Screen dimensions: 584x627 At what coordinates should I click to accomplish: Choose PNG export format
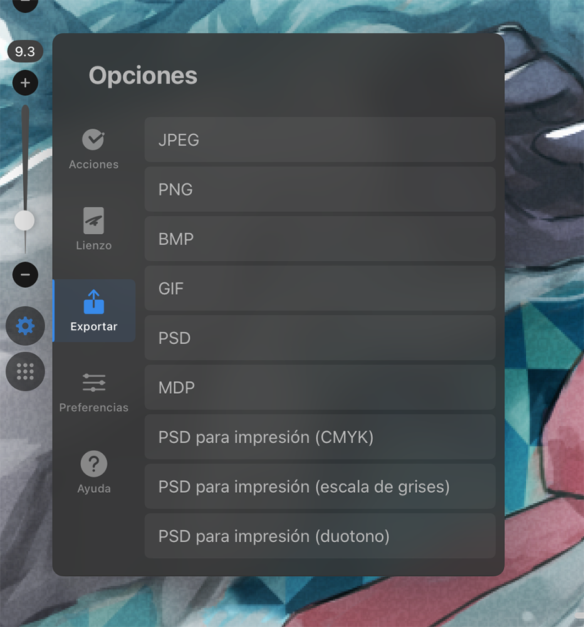(320, 189)
